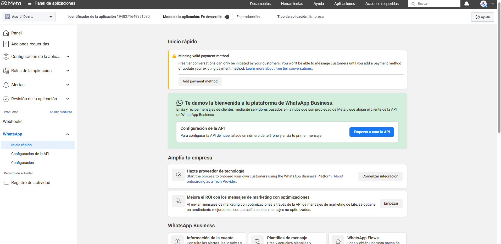Viewport: 501px width, 244px height.
Task: Open the Documentos top menu
Action: pyautogui.click(x=260, y=4)
